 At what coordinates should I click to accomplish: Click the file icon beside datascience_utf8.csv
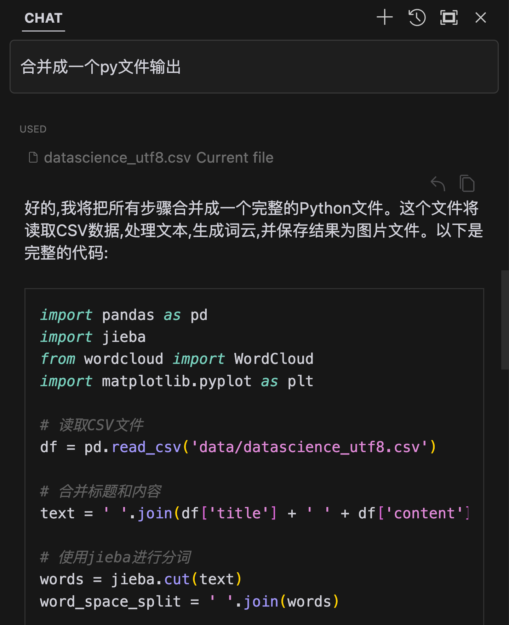(33, 157)
